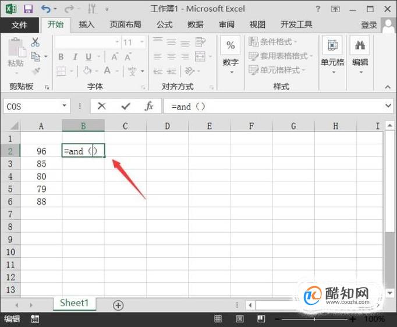Screen dimensions: 397x327
Task: Open the Insert Function fx icon
Action: pyautogui.click(x=149, y=106)
